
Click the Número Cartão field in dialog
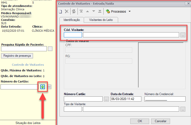coord(83,99)
